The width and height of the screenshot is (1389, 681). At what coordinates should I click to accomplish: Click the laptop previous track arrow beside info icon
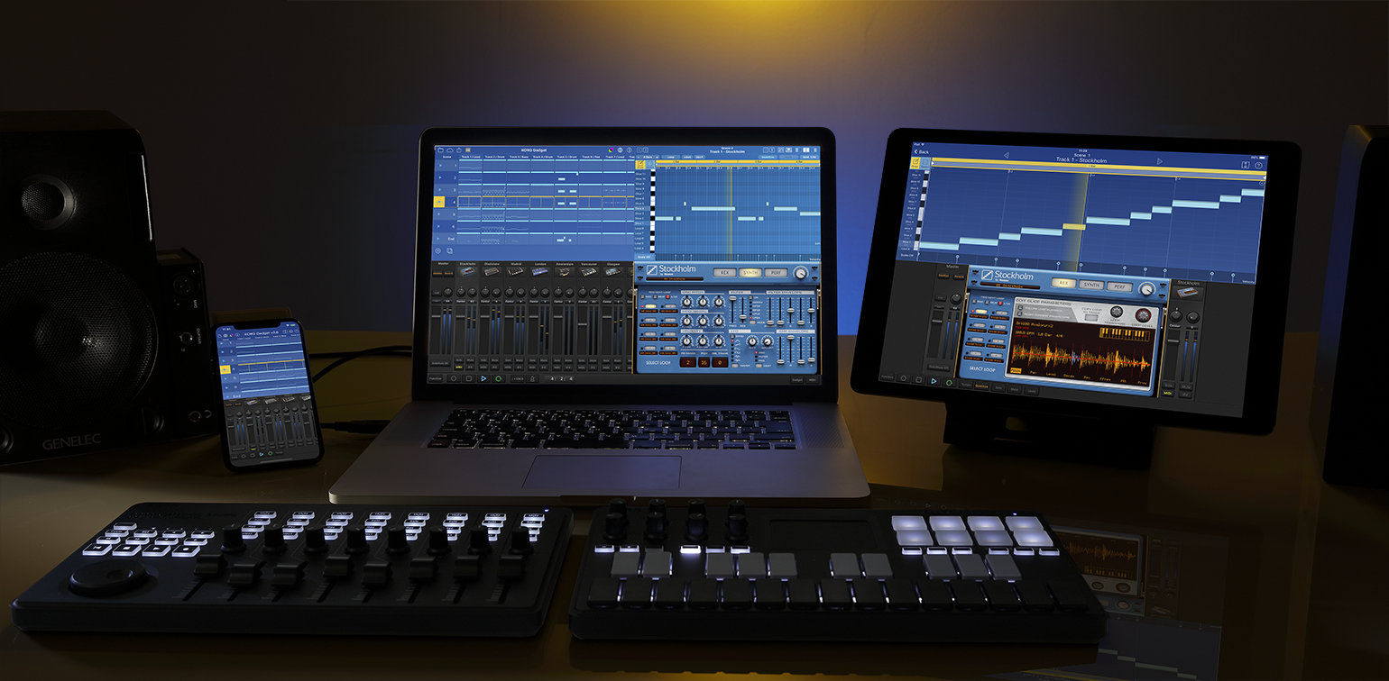pyautogui.click(x=639, y=150)
